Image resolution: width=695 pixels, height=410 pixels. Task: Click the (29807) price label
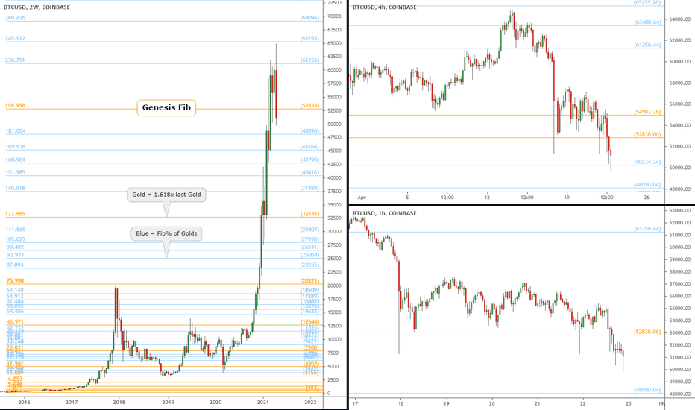[x=309, y=229]
